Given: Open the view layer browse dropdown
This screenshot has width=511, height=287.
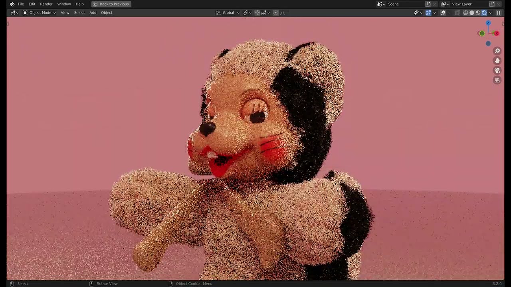Looking at the screenshot, I should [445, 4].
